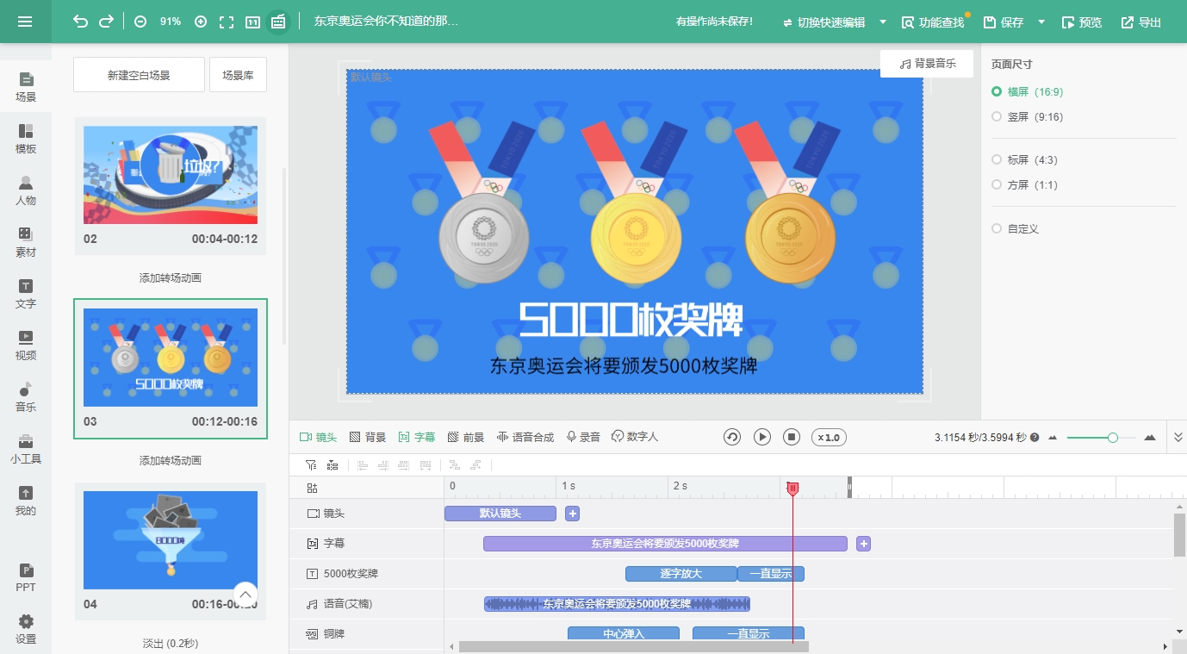Play the scene animation

762,437
